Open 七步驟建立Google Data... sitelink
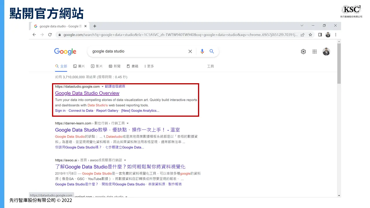The width and height of the screenshot is (370, 208). 125,147
